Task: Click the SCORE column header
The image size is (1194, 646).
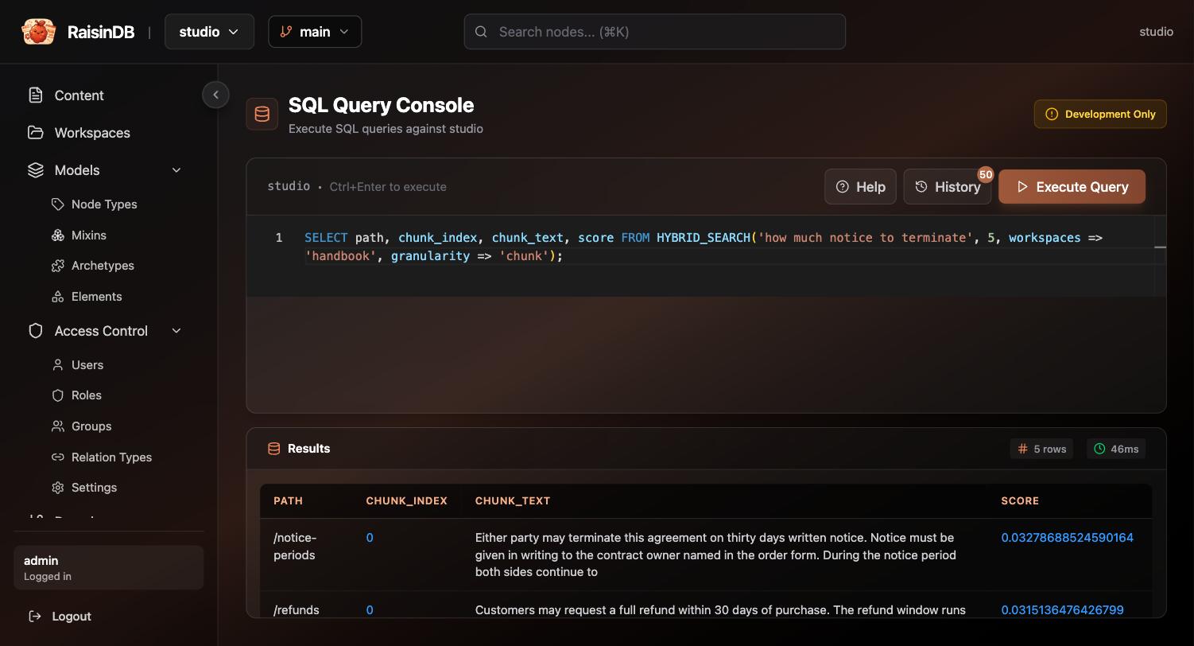Action: point(1020,501)
